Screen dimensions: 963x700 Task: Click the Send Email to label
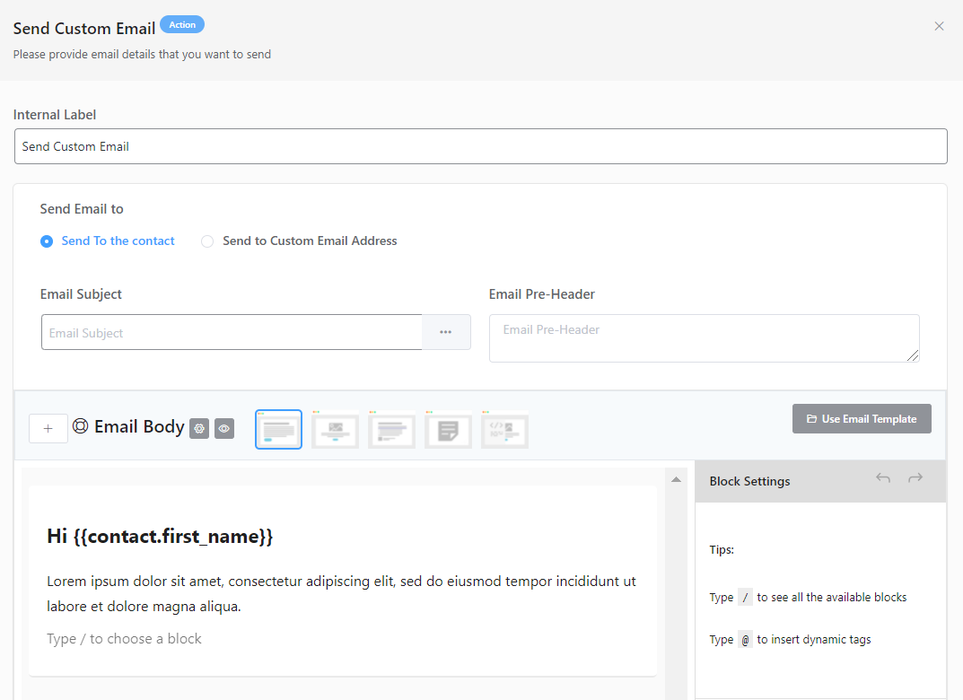click(82, 209)
